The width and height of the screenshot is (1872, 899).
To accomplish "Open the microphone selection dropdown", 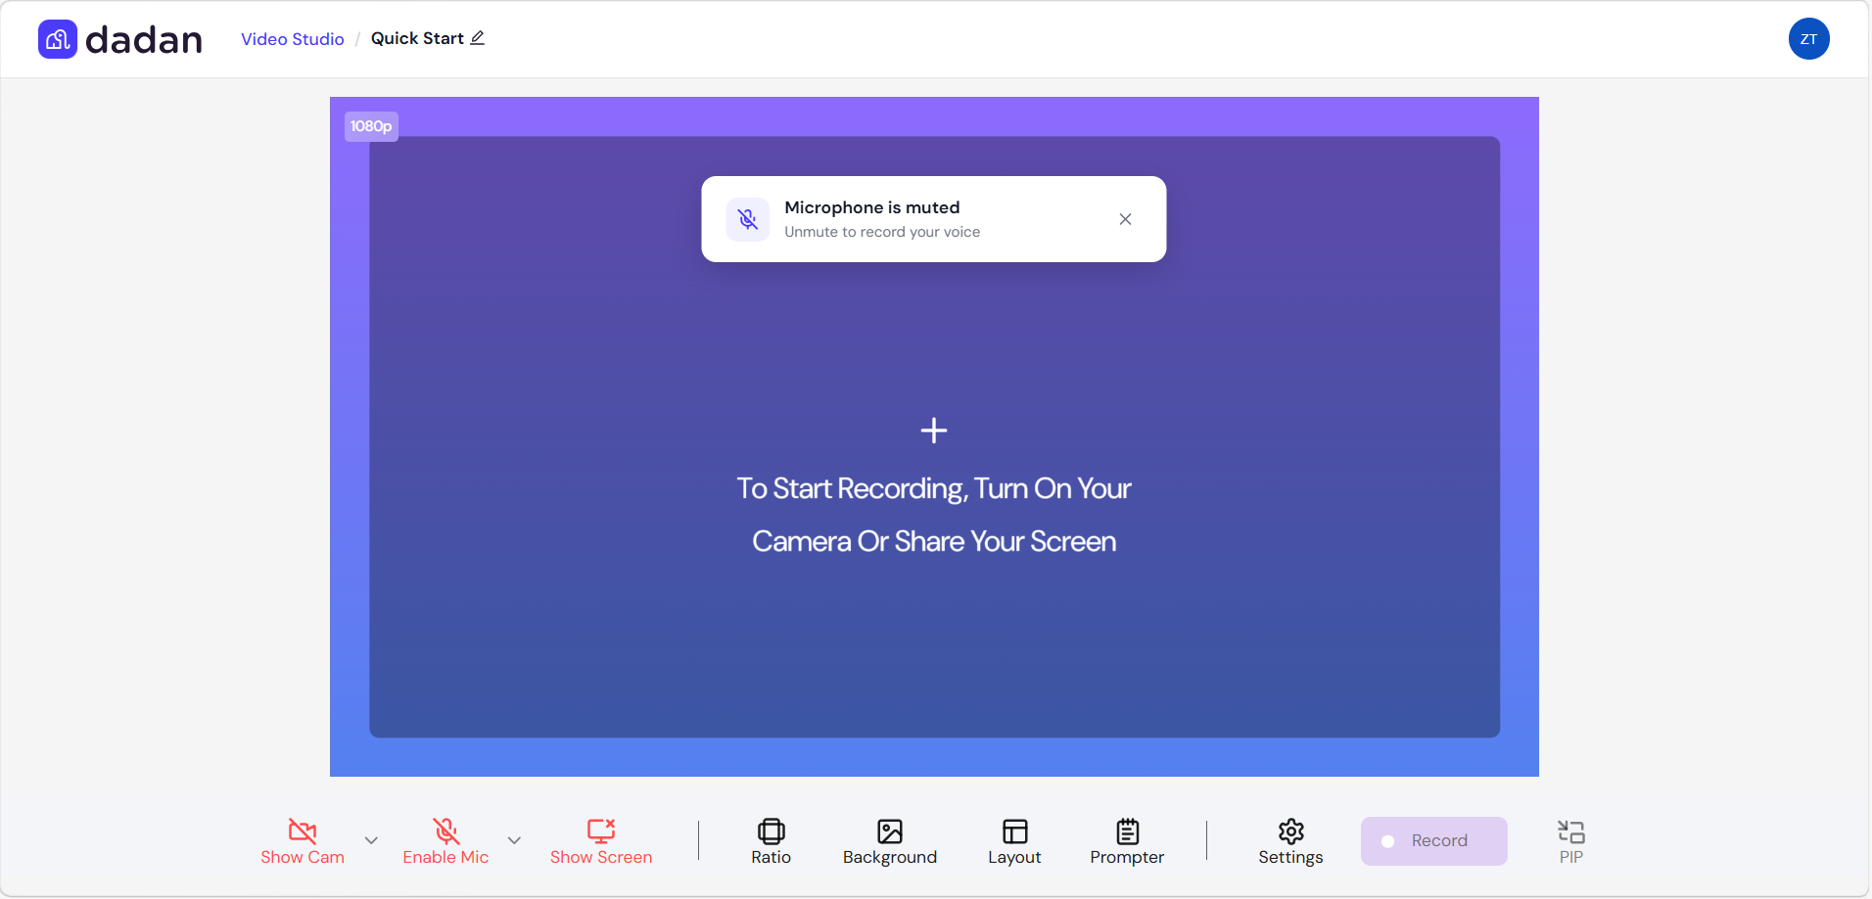I will point(514,841).
